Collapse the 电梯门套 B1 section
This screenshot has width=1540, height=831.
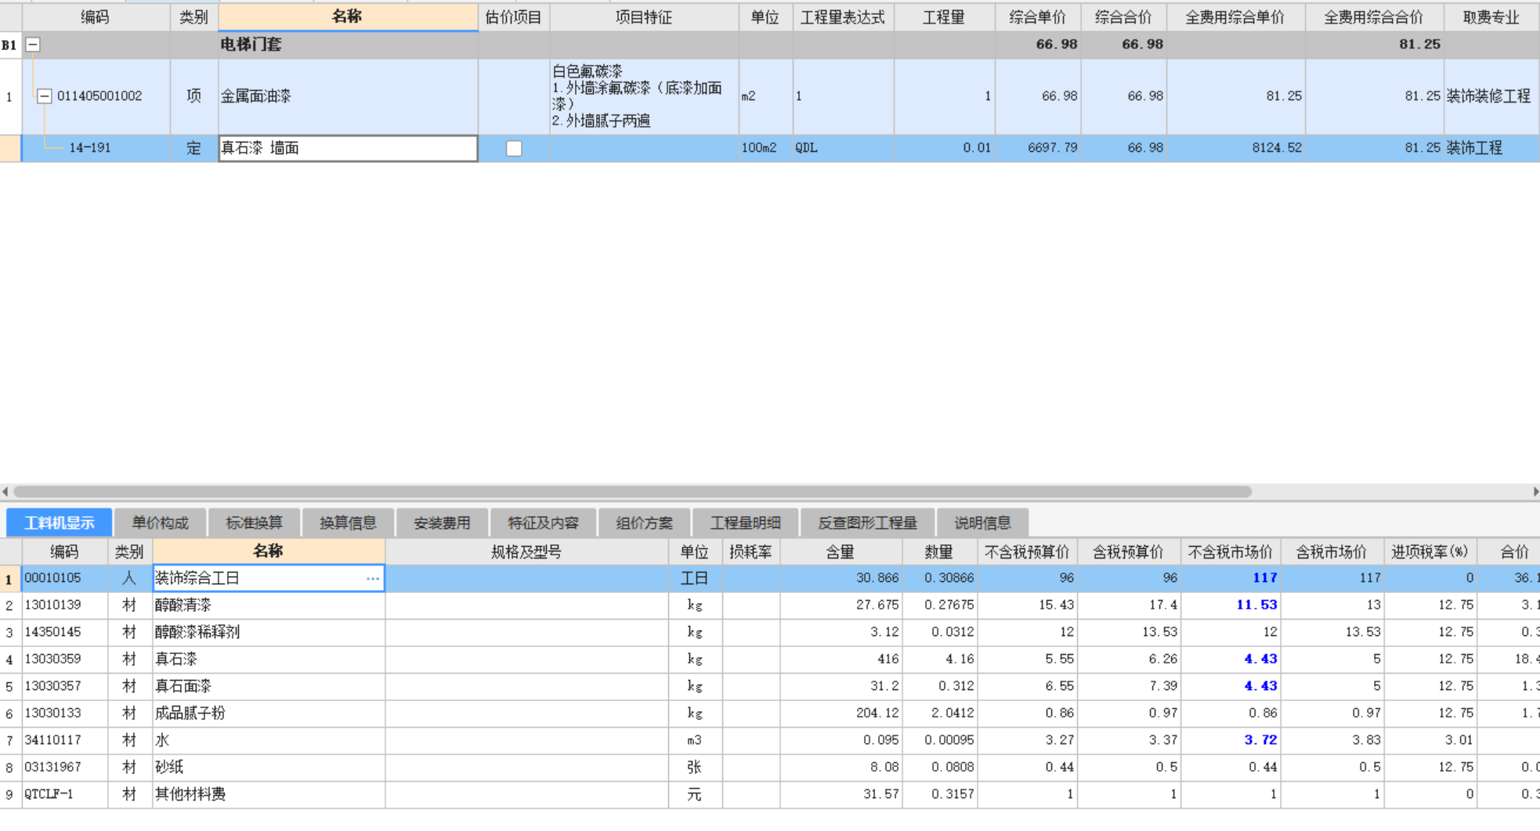(x=33, y=45)
